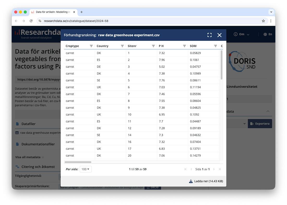Open the Per sida page size selector
This screenshot has height=205, width=287.
[x=86, y=169]
